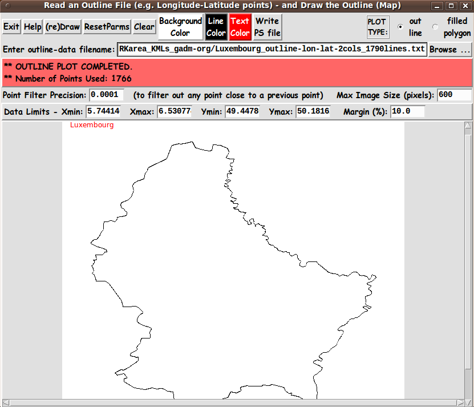Click the Xmin data limit field
Image resolution: width=474 pixels, height=407 pixels.
point(103,111)
